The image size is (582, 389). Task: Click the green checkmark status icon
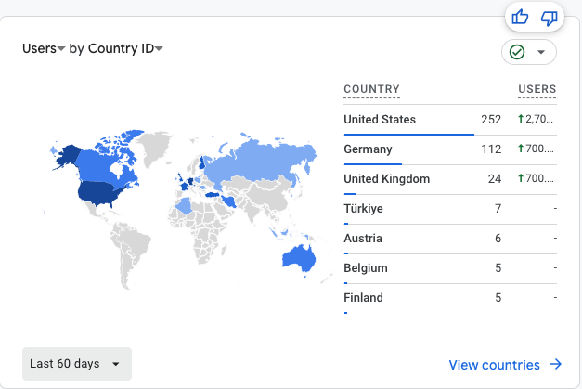[517, 52]
